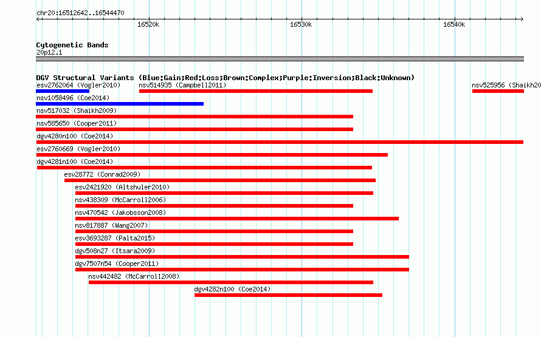Select the red esv3693287 bar
The image size is (541, 337).
214,244
